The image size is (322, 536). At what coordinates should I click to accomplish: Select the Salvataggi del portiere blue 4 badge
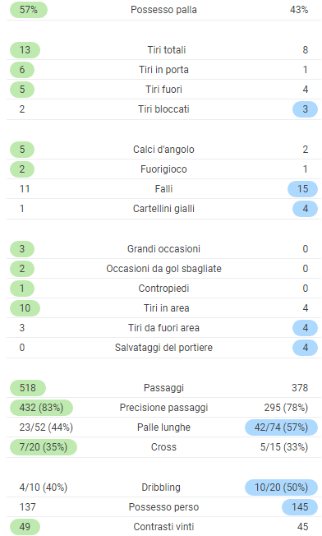click(x=305, y=348)
